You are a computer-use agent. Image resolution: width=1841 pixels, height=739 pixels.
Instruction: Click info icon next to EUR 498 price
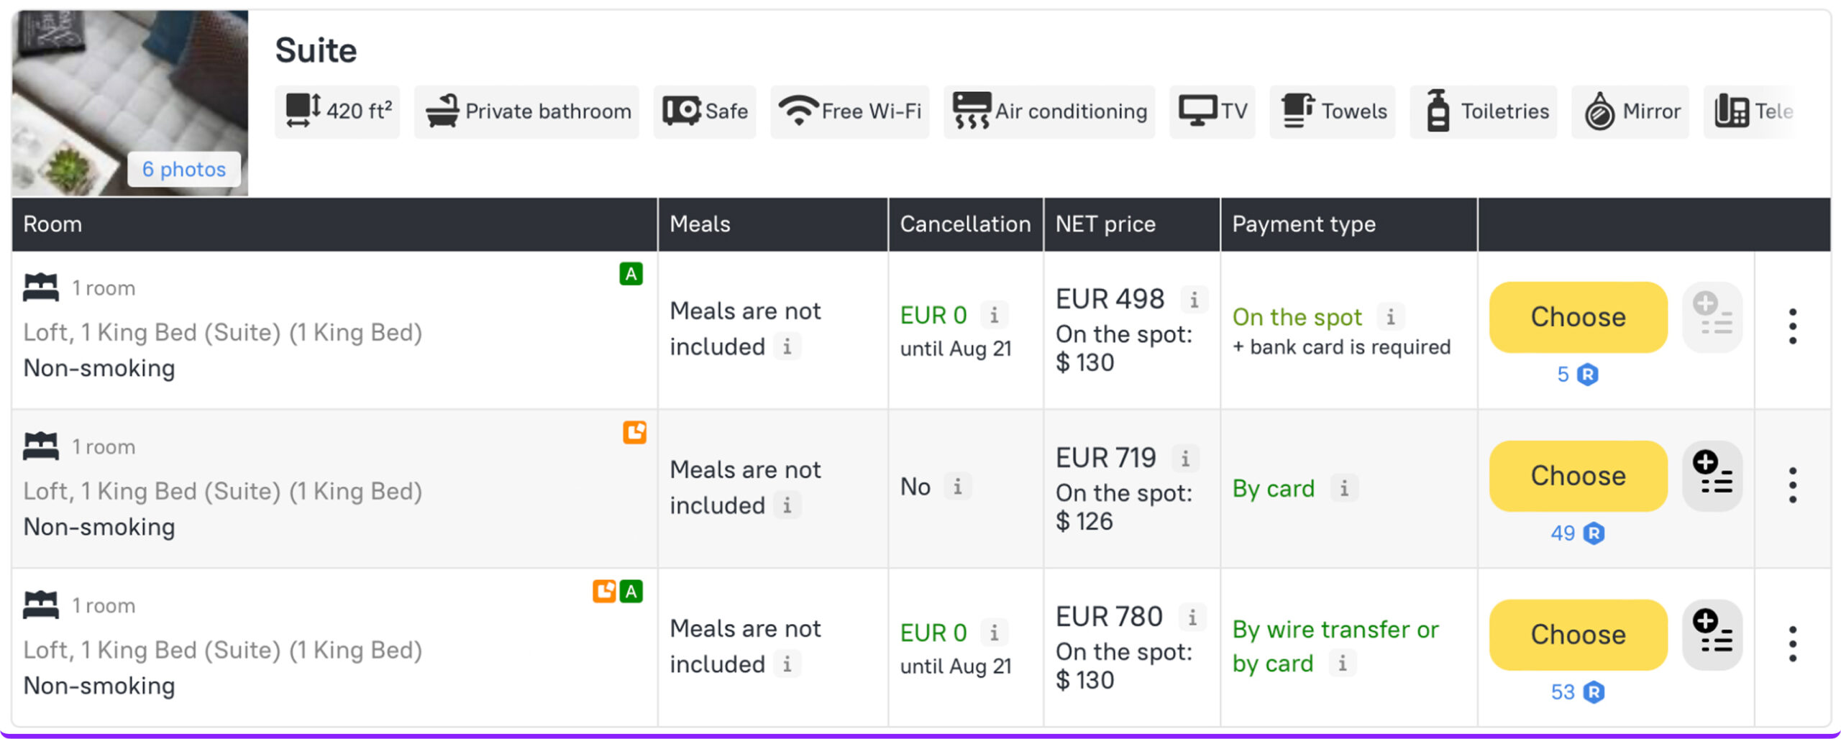1194,300
